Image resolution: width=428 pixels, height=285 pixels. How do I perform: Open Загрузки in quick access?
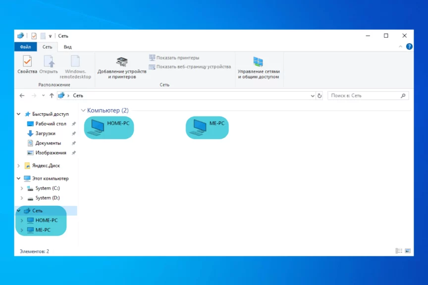click(45, 134)
